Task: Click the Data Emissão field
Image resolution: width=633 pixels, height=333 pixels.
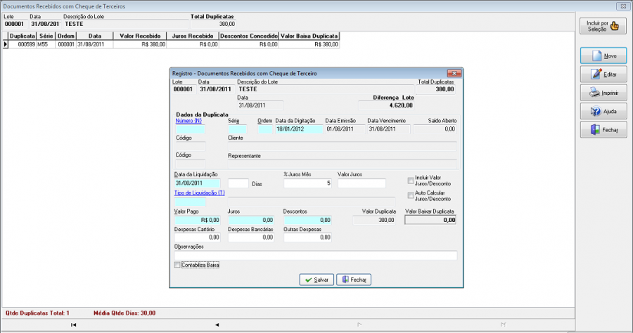Action: (x=345, y=129)
